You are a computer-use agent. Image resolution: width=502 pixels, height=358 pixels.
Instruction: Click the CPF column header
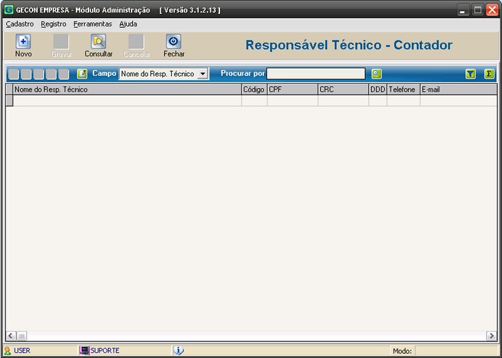point(292,90)
